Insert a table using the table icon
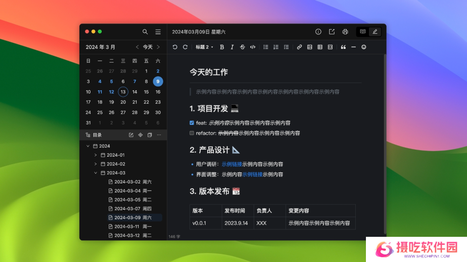This screenshot has height=262, width=467. tap(320, 47)
